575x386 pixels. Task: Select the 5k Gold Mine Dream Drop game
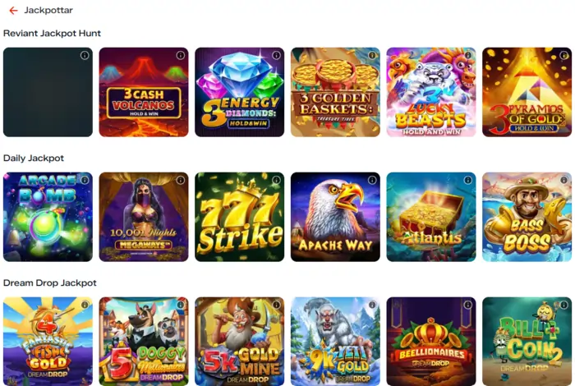coord(240,342)
